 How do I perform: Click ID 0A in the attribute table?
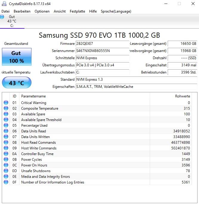click(x=15, y=154)
